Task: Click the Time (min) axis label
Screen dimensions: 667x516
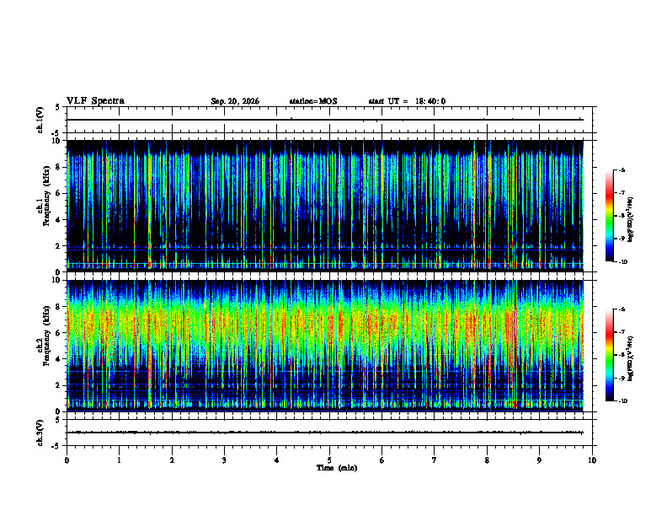Action: 337,468
